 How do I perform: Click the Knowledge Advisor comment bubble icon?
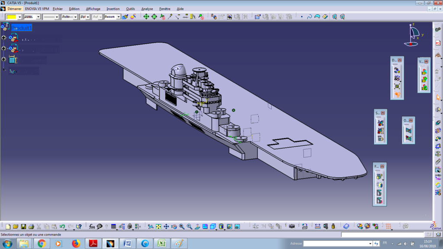tap(100, 227)
